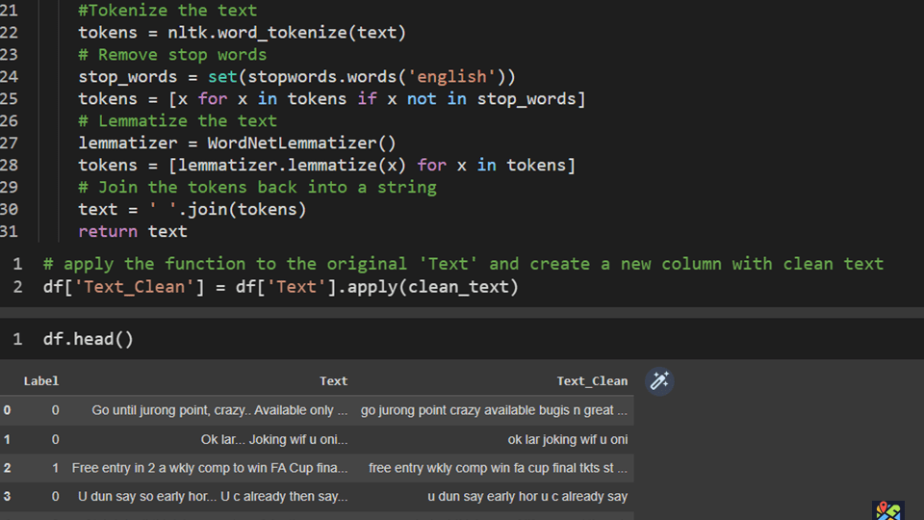Click the '# apply the function' comment line
Image resolution: width=924 pixels, height=520 pixels.
pos(462,264)
